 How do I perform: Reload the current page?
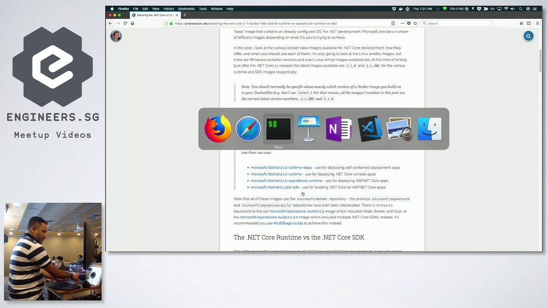pos(125,24)
